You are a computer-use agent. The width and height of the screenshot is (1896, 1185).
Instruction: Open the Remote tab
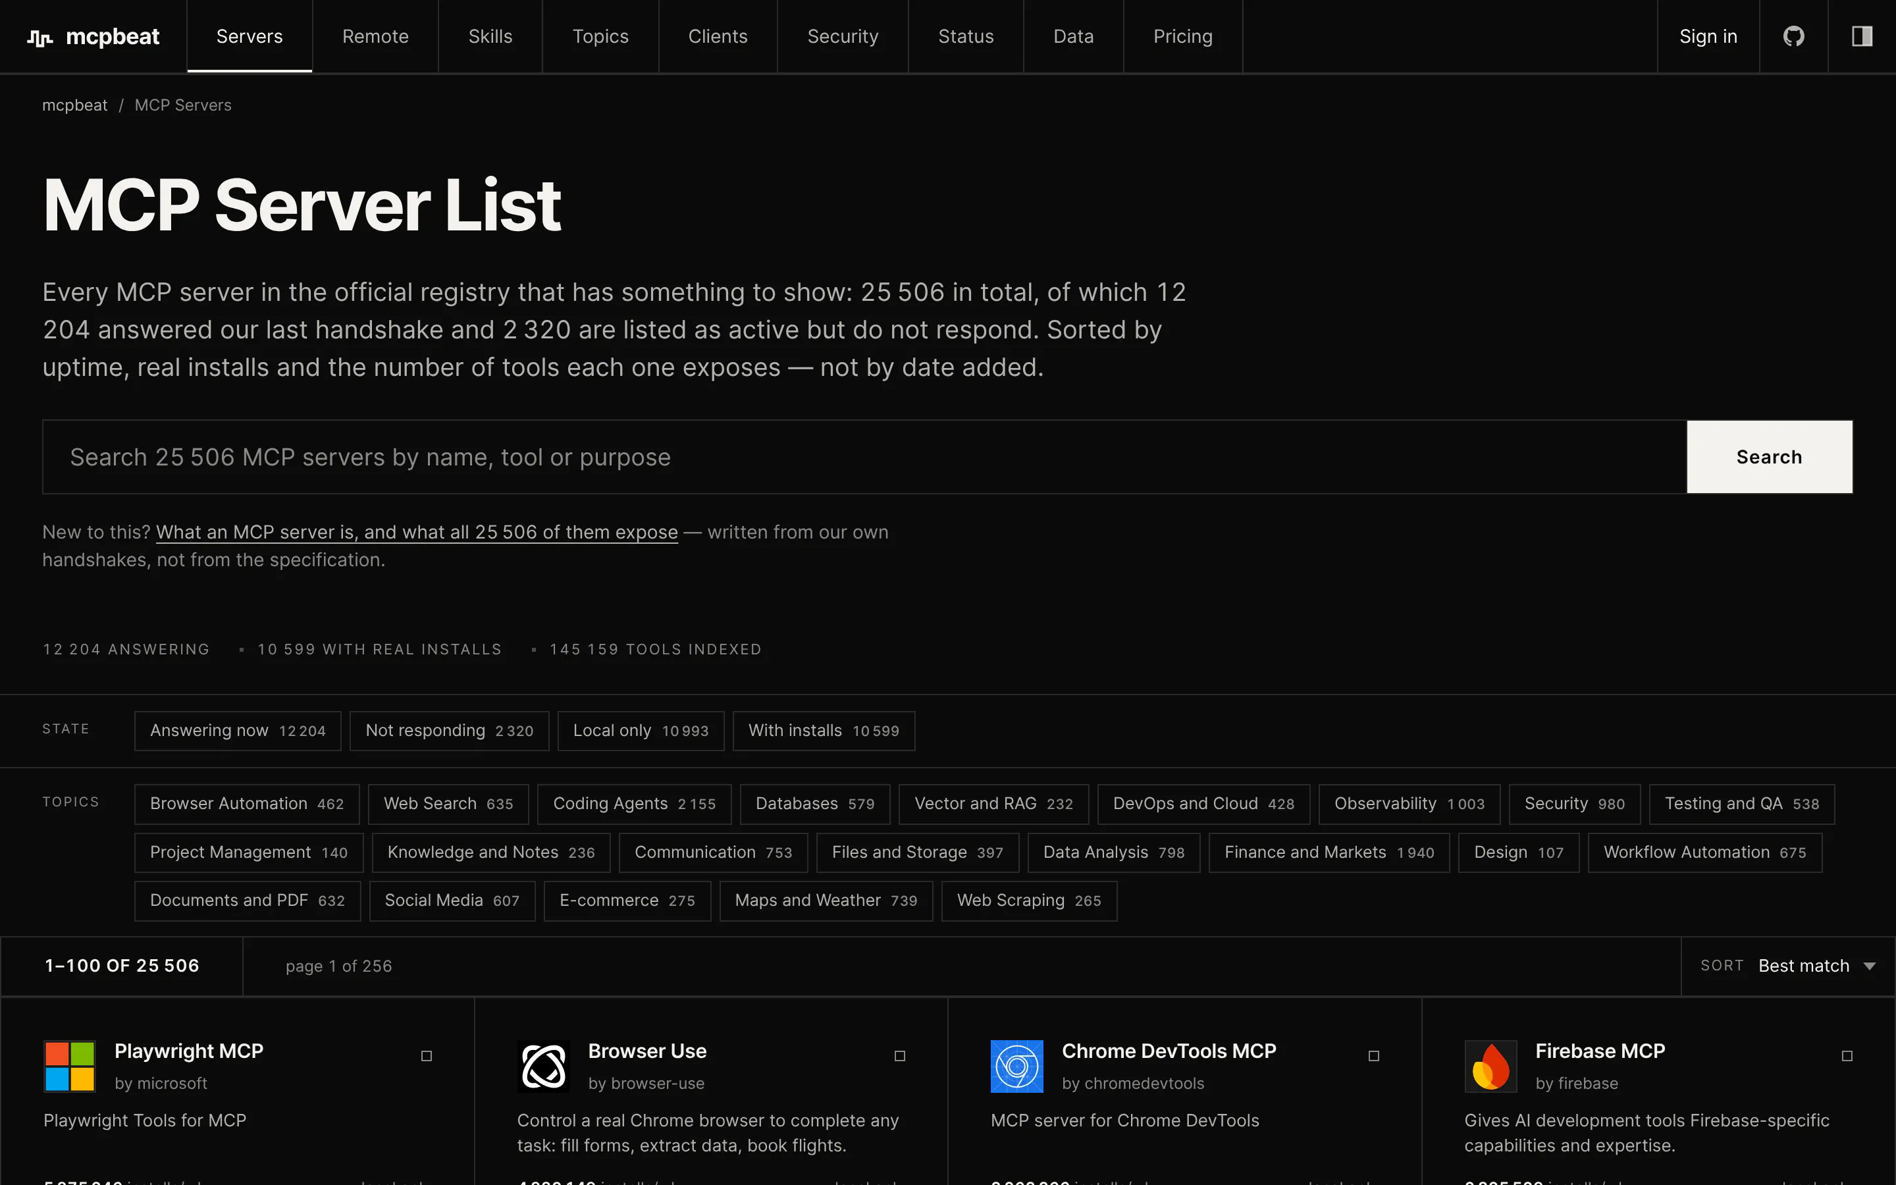[375, 37]
